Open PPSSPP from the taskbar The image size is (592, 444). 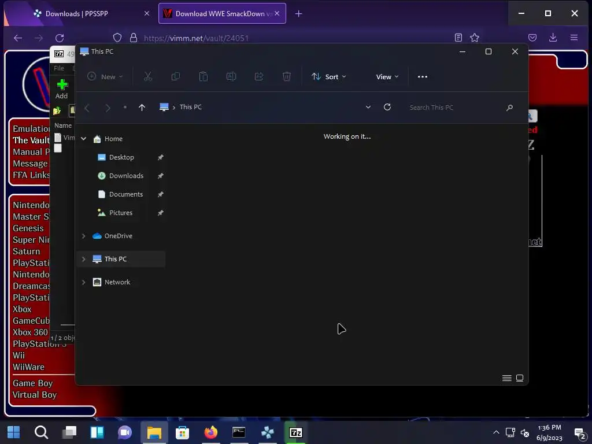268,432
